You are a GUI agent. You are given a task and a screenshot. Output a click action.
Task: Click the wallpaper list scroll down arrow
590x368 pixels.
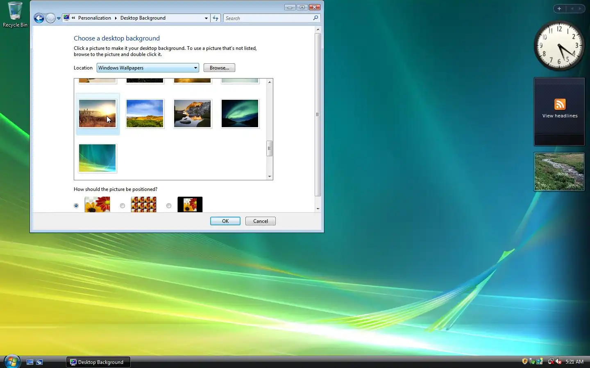click(x=270, y=177)
